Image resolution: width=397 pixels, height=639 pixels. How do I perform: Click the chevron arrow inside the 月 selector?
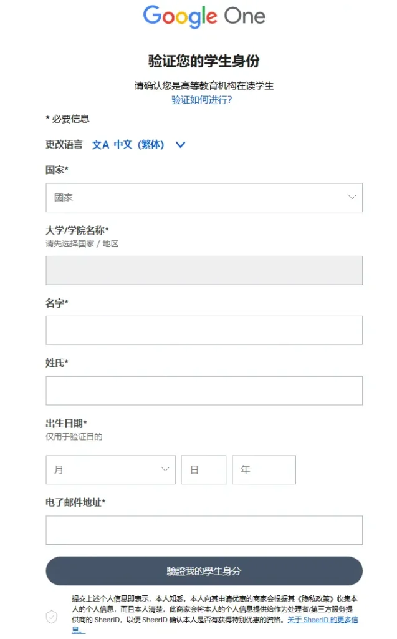165,469
